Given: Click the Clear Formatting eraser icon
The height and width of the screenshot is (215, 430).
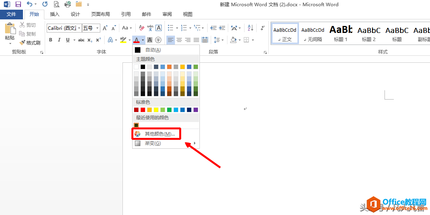Looking at the screenshot, I should tap(142, 28).
